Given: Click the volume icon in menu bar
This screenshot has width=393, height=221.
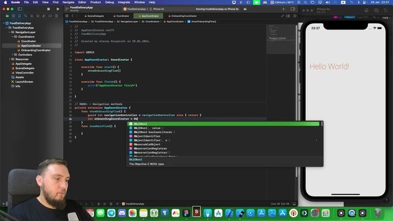Looking at the screenshot, I should (x=327, y=2).
